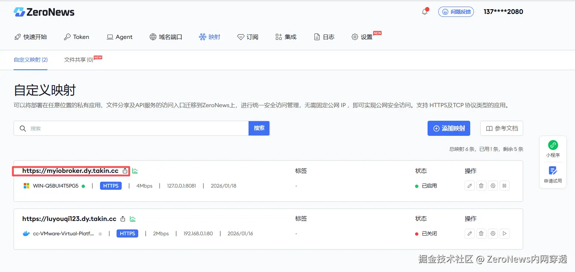Open the 参考文档 reference docs
The image size is (575, 272).
click(501, 128)
